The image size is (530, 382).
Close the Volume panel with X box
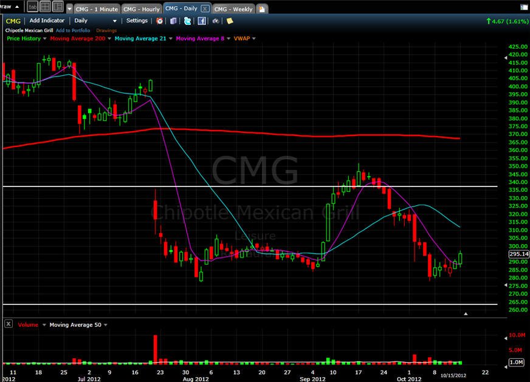pos(9,324)
